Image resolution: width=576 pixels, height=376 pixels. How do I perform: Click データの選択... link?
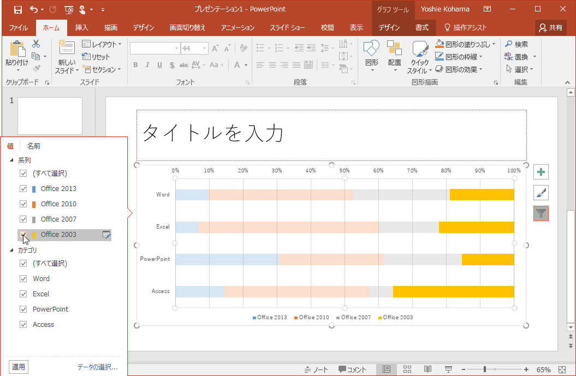tap(97, 367)
